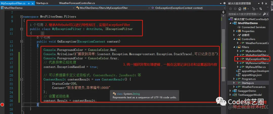Viewport: 273px width, 114px height.
Task: Click the Controllers folder icon
Action: coord(239,39)
